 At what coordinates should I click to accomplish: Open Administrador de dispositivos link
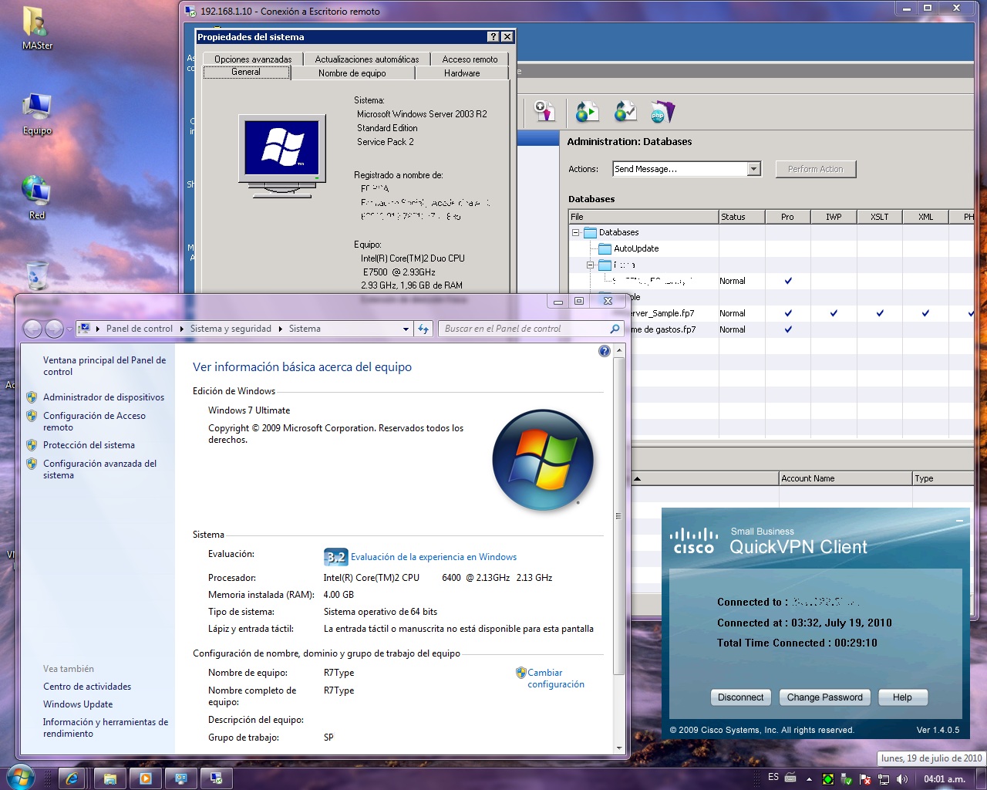point(103,397)
